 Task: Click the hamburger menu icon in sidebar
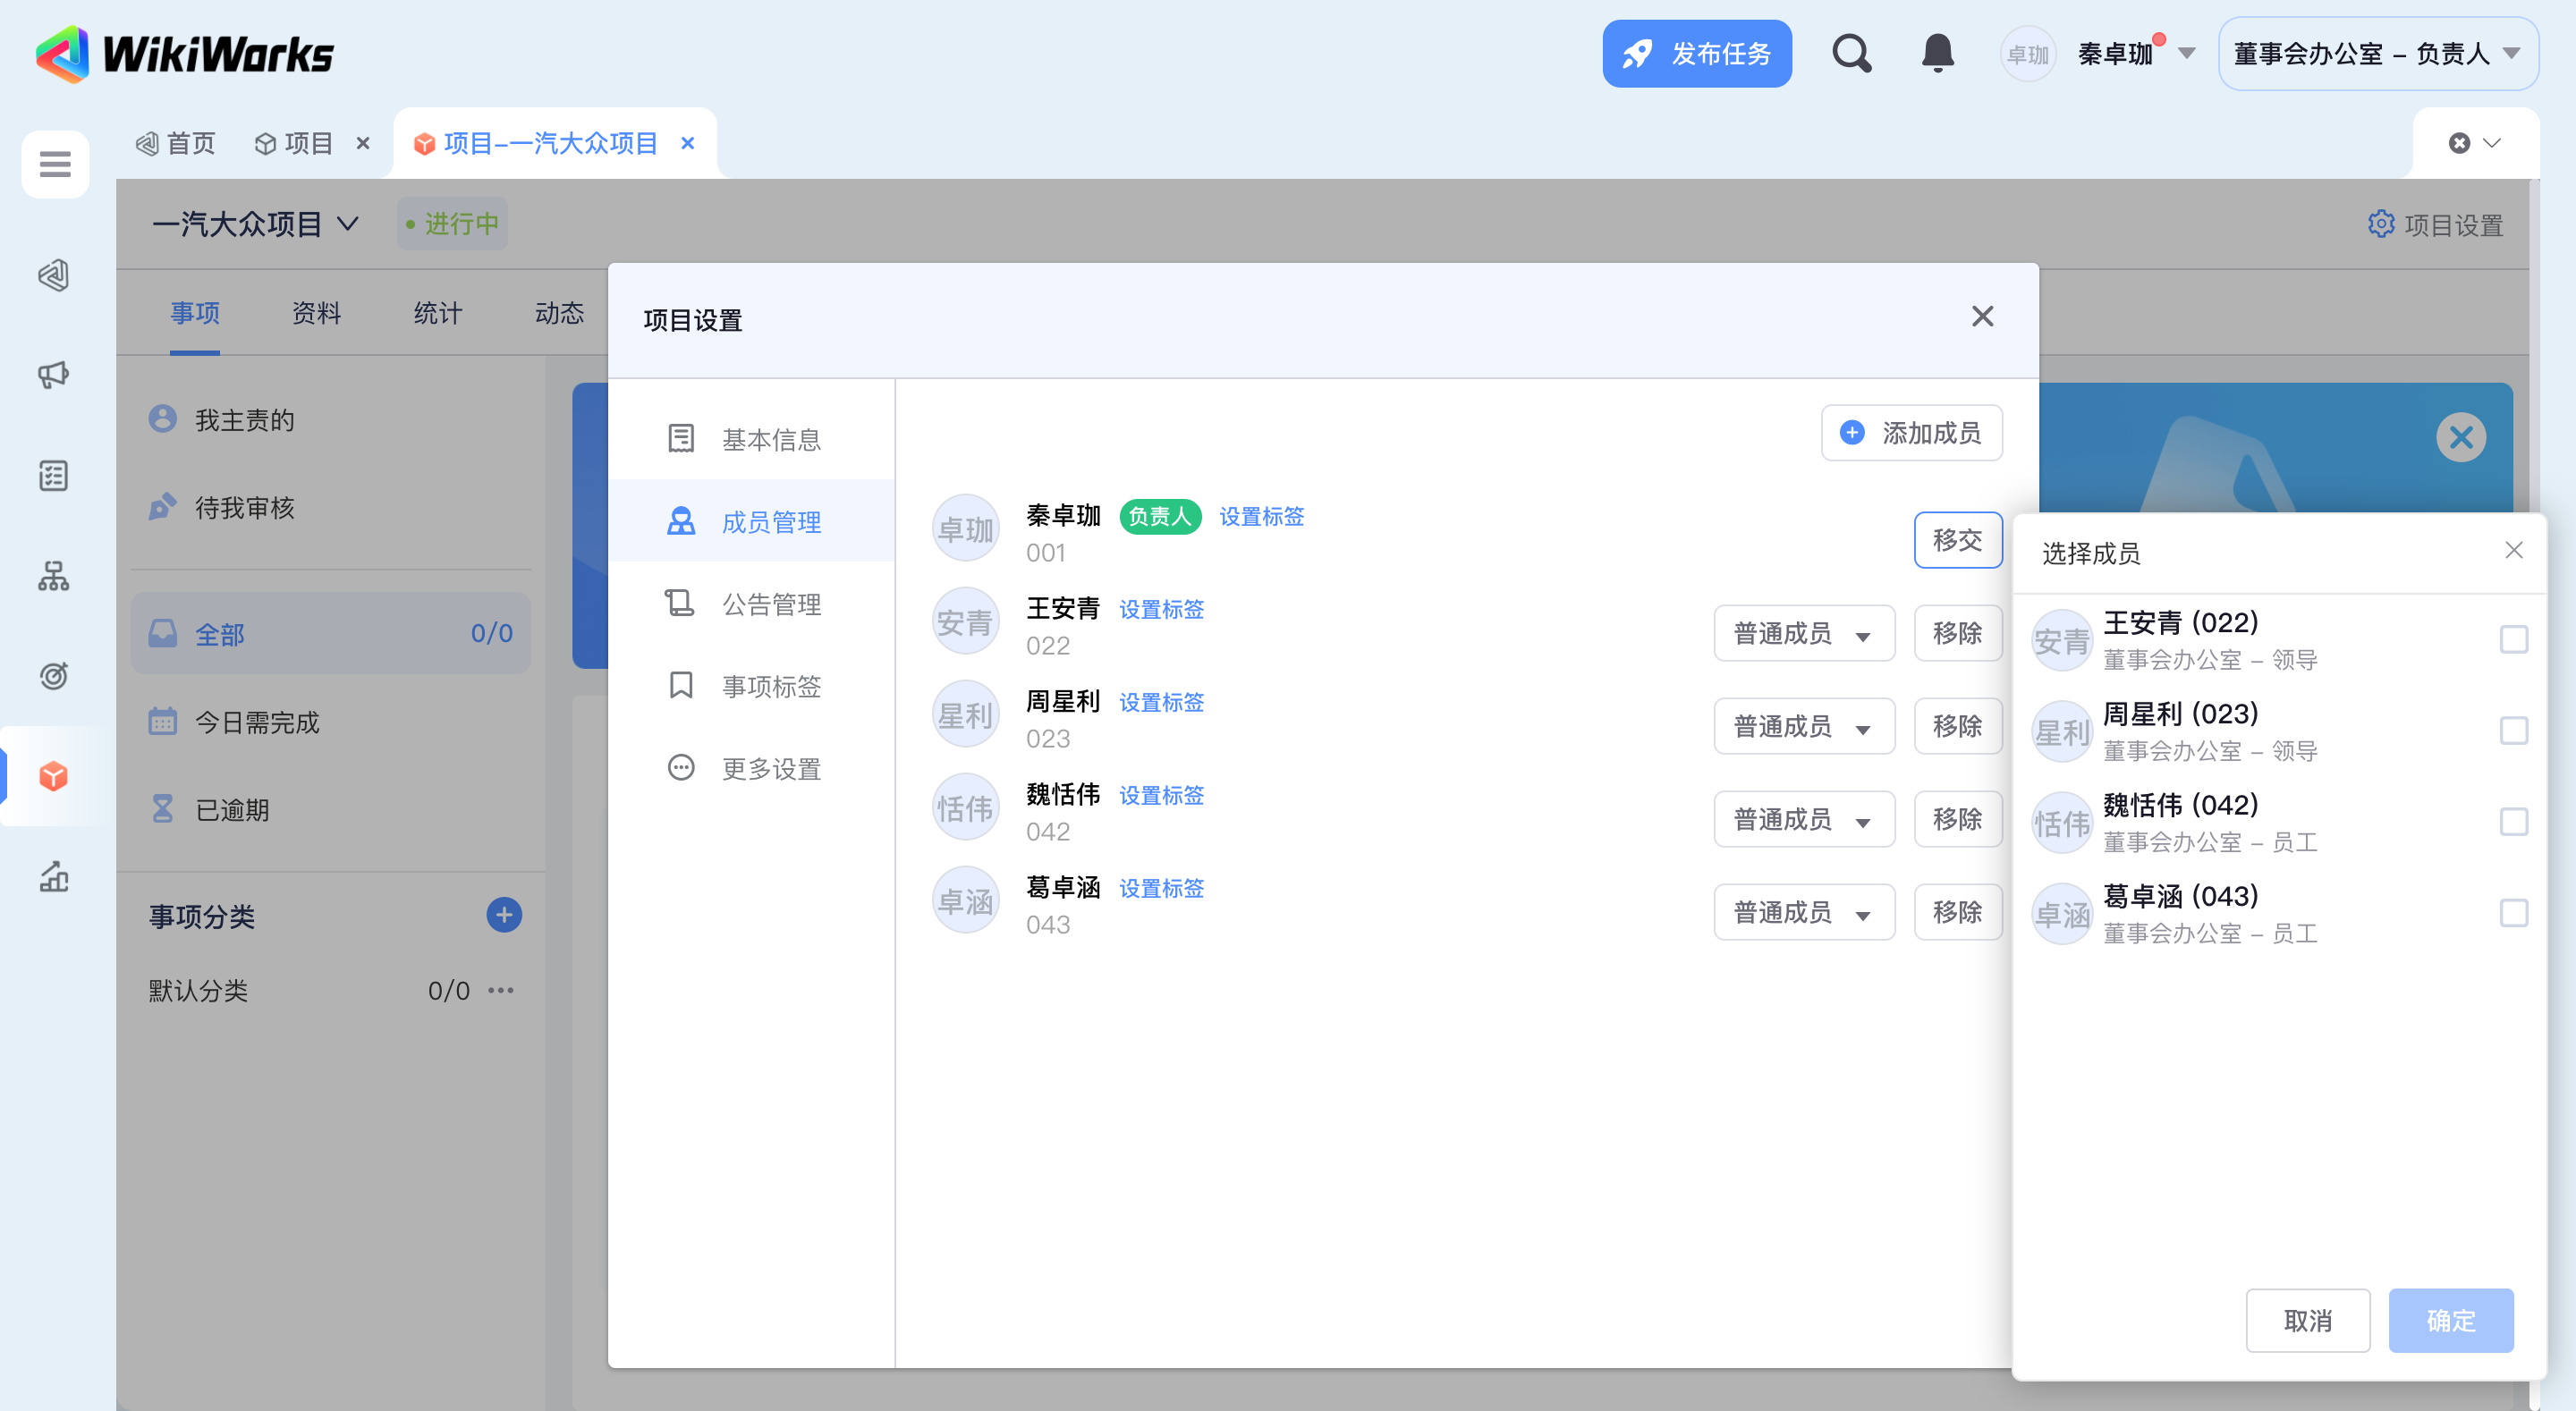point(55,163)
